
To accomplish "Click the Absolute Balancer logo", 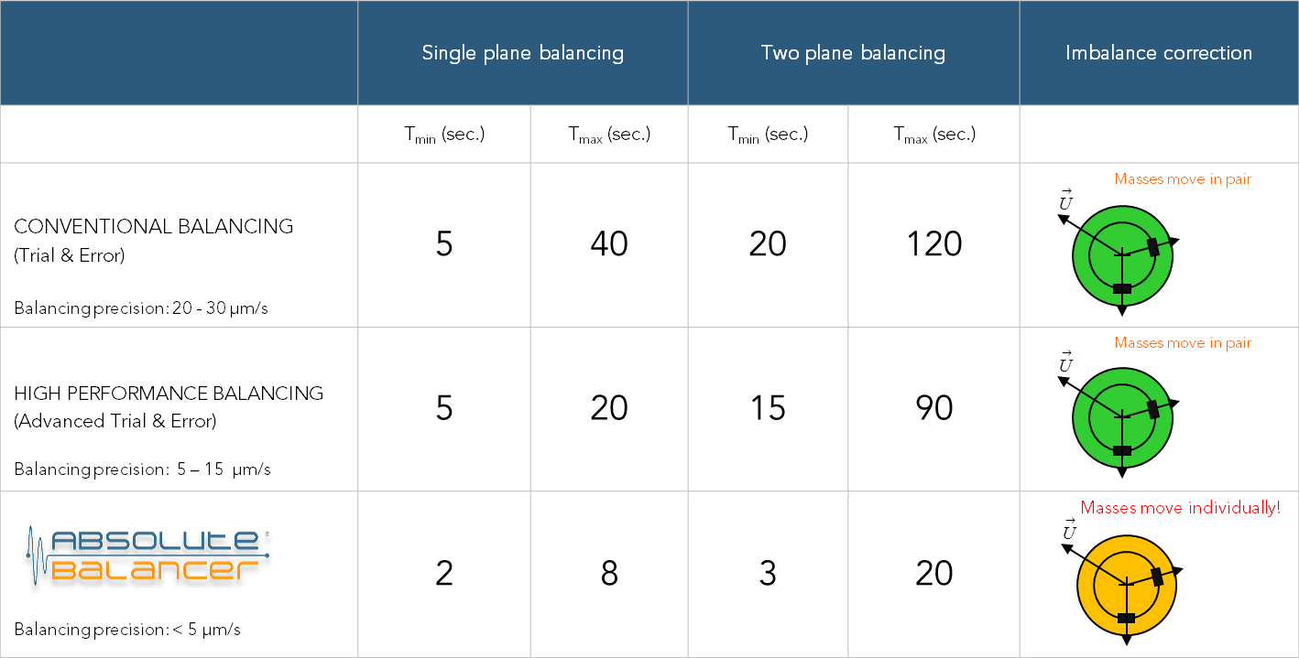I will (x=148, y=556).
